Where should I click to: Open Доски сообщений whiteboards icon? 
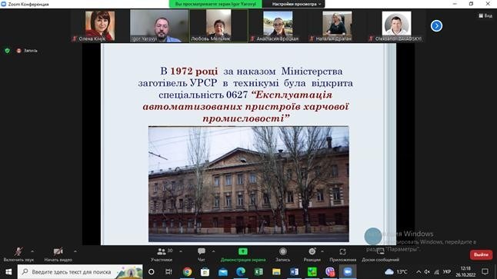(x=380, y=252)
